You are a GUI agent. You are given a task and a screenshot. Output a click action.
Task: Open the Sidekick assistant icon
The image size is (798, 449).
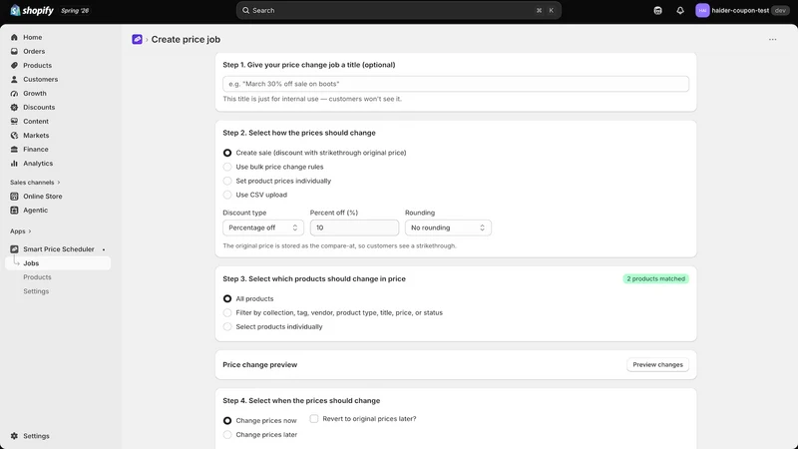(x=658, y=10)
